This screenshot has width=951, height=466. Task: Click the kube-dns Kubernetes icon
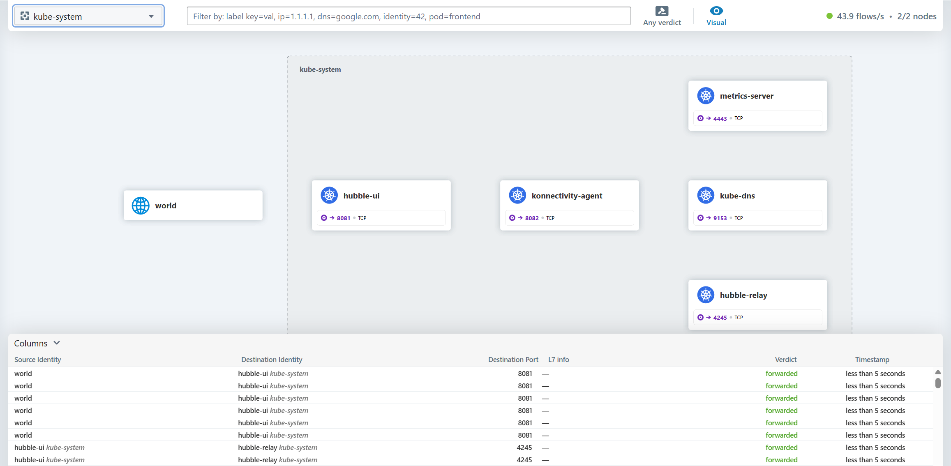pyautogui.click(x=706, y=195)
